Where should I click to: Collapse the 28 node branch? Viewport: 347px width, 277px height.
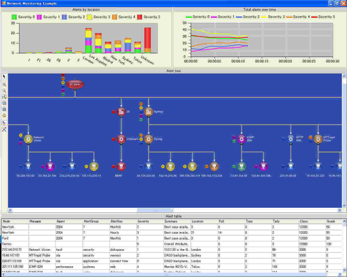pyautogui.click(x=121, y=117)
